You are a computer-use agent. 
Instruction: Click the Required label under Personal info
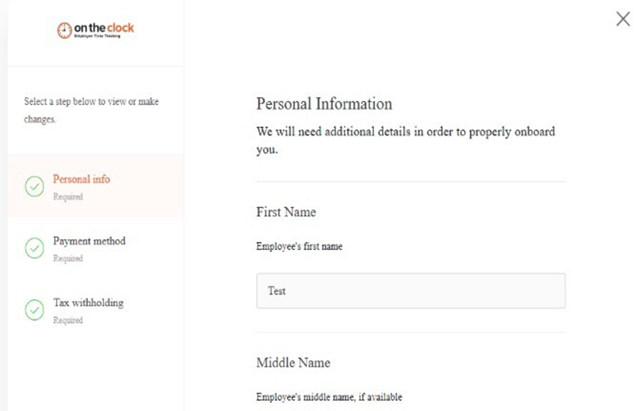tap(68, 197)
